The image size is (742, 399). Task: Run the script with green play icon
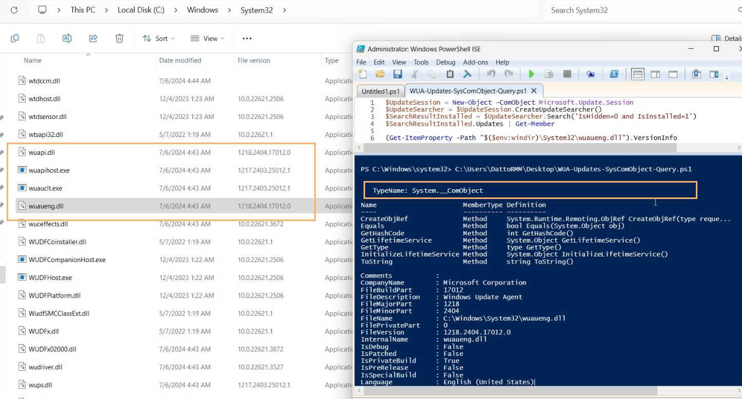(x=531, y=74)
